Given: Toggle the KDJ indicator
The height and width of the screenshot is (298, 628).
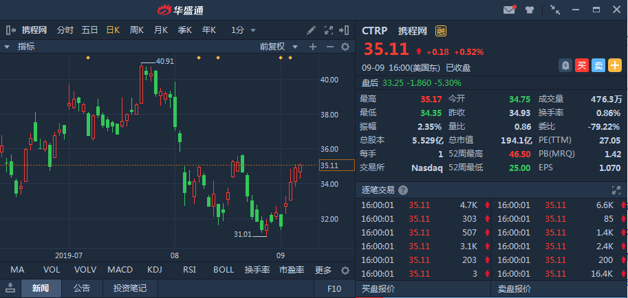Looking at the screenshot, I should [x=155, y=270].
